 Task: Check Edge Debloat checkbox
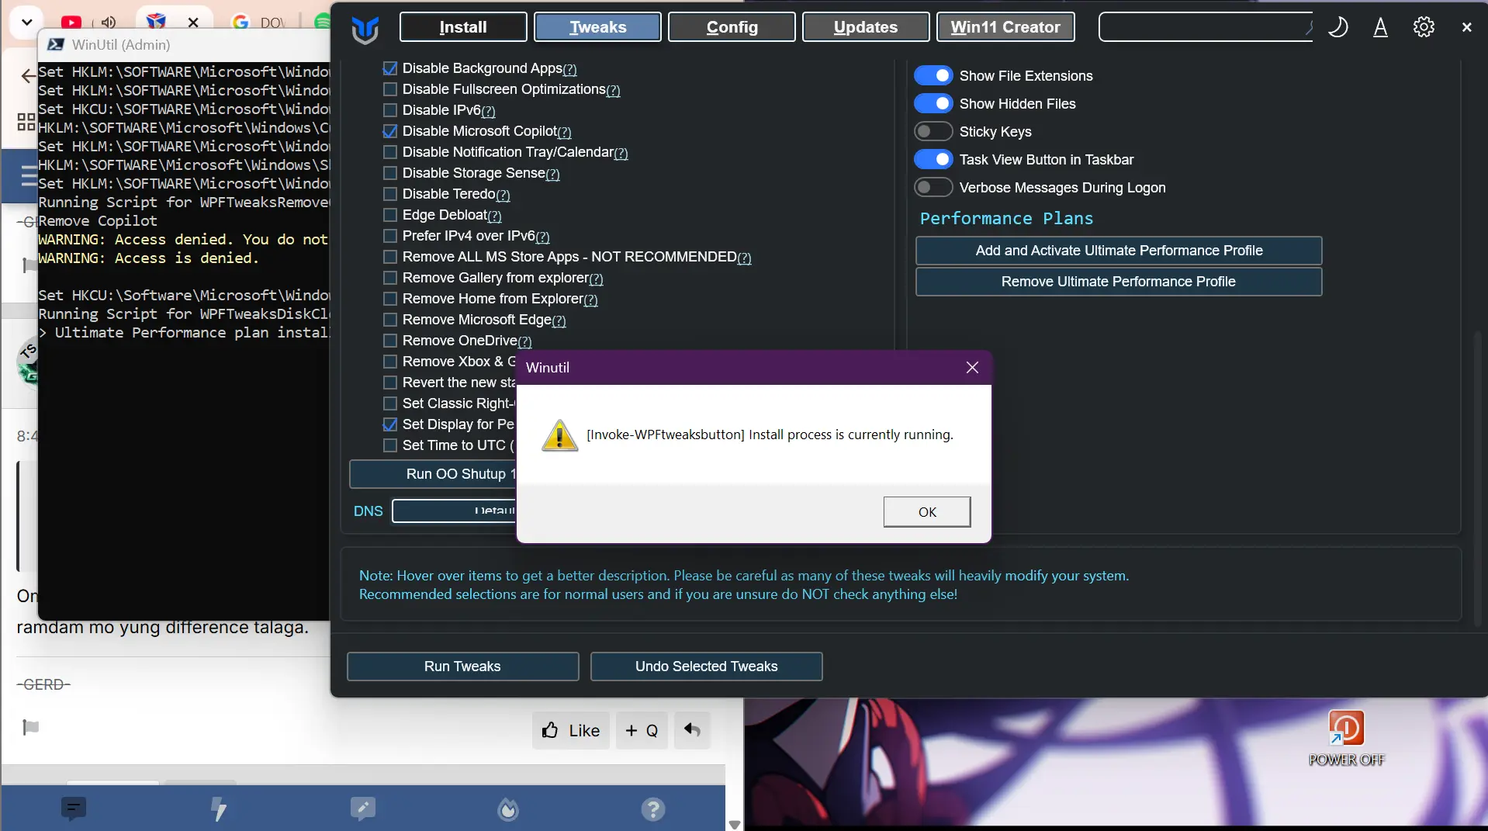tap(390, 215)
